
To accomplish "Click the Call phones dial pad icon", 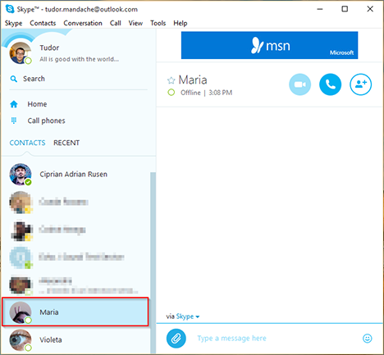I will click(14, 121).
